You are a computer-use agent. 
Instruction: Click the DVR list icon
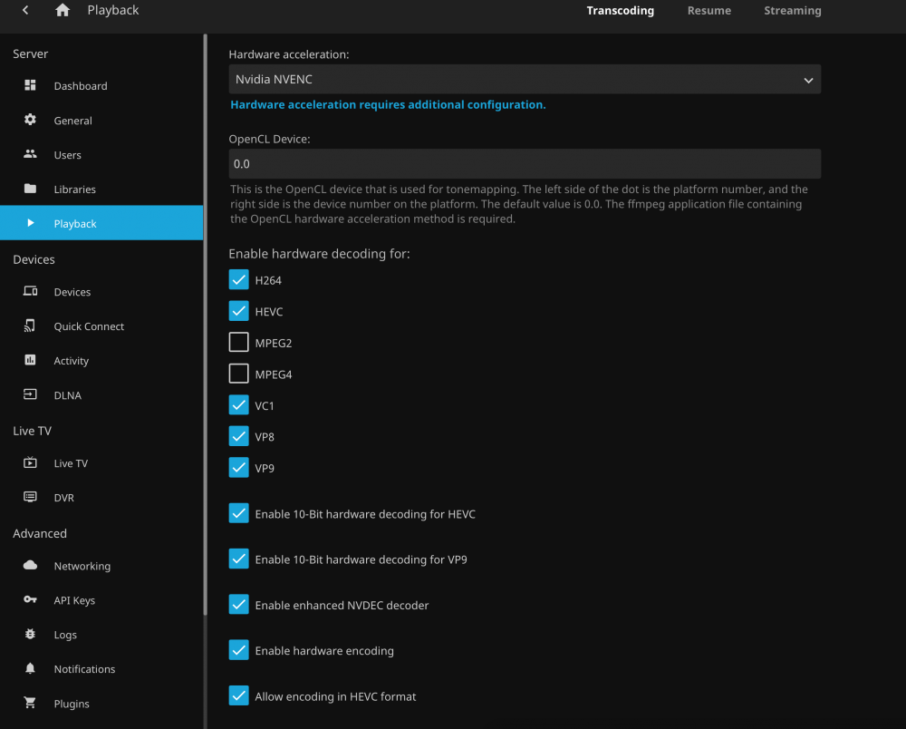click(30, 497)
